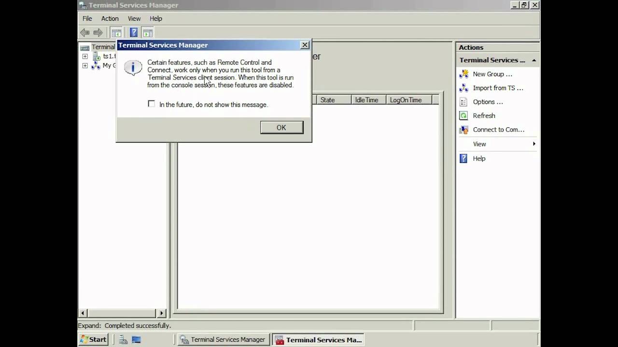Click 'Expand: Completed successfully.' status bar text

coord(125,326)
